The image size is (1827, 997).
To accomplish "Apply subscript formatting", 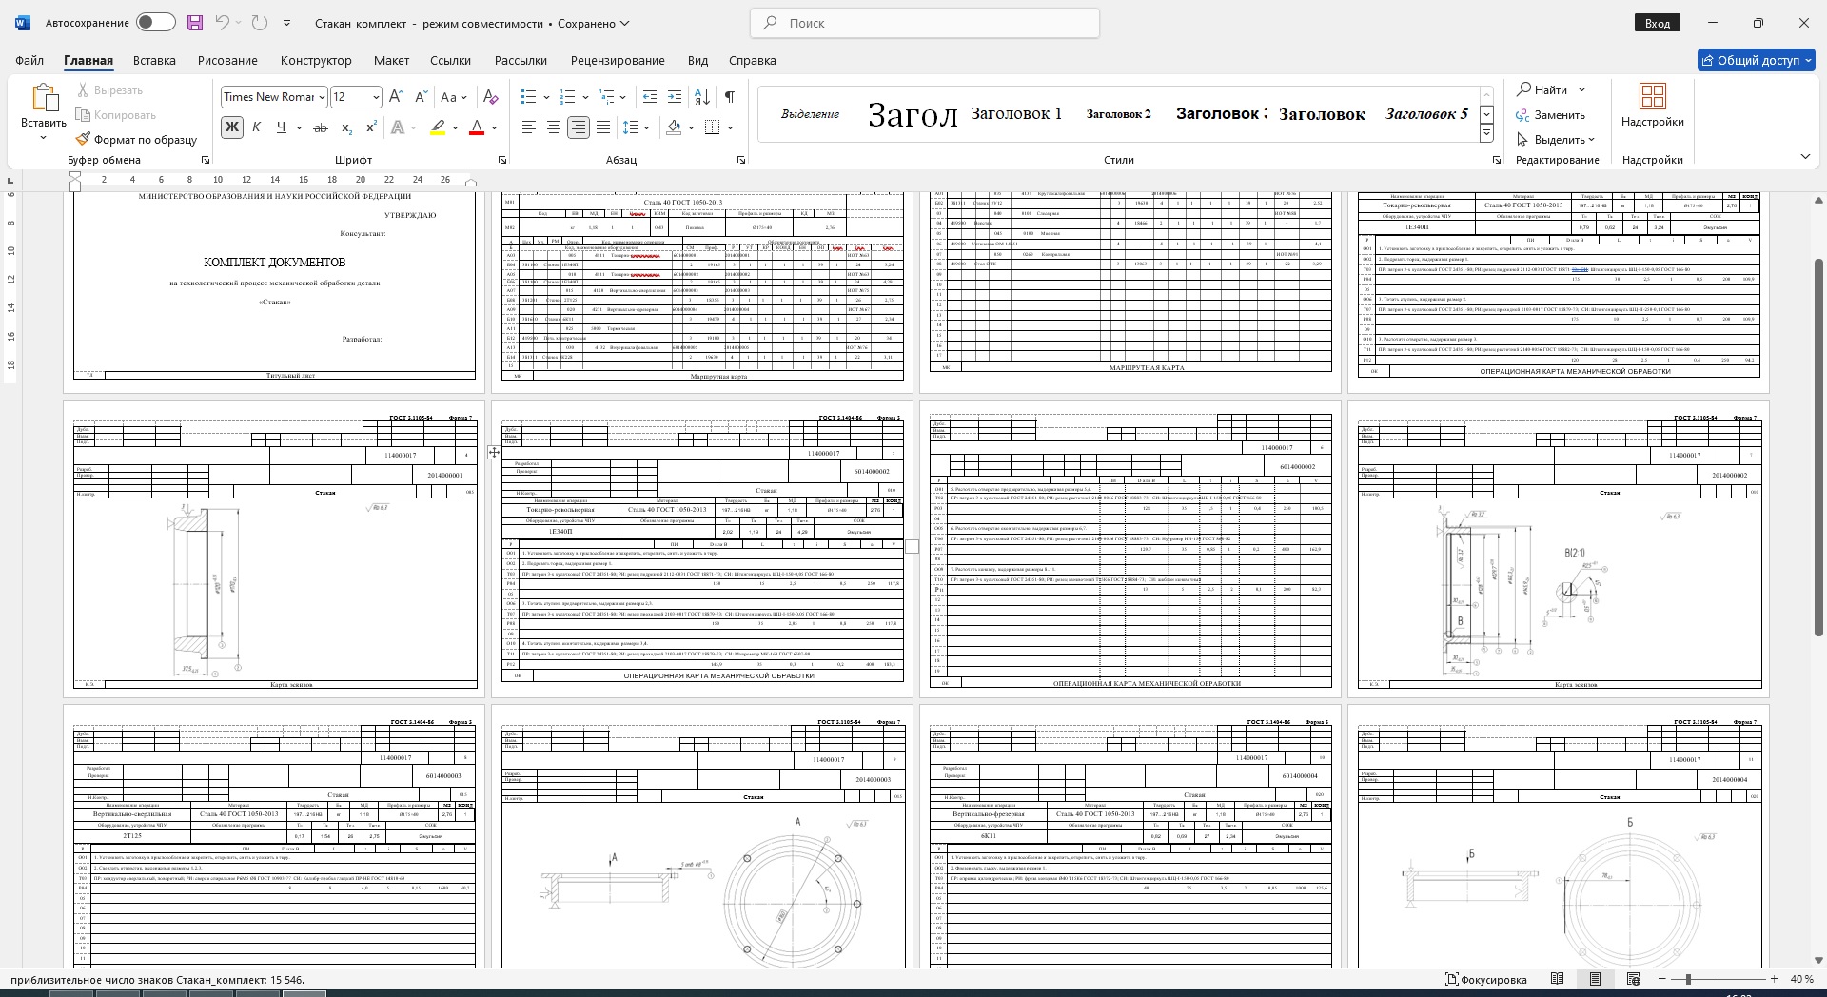I will click(x=346, y=127).
